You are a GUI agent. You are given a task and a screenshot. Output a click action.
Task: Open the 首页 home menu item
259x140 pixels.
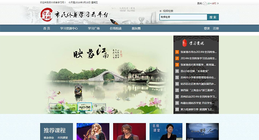[47, 29]
